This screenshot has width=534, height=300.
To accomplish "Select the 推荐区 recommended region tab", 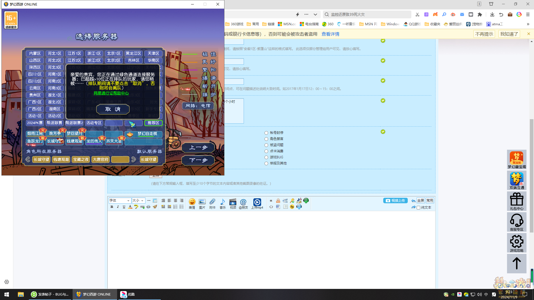I will pos(153,123).
